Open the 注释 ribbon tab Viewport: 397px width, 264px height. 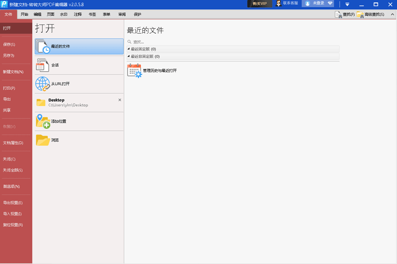click(x=77, y=14)
